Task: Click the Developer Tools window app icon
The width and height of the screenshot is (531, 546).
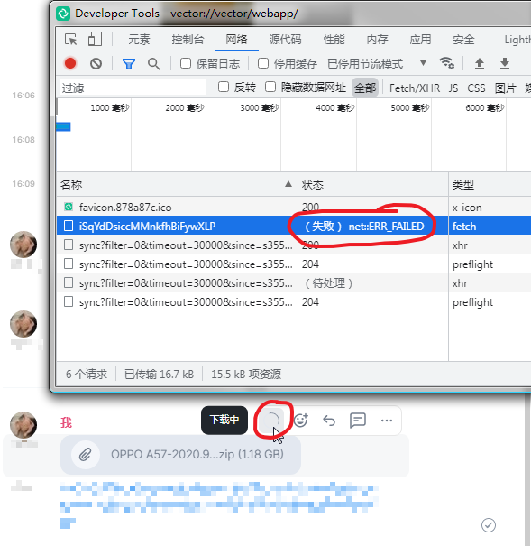Action: [63, 14]
